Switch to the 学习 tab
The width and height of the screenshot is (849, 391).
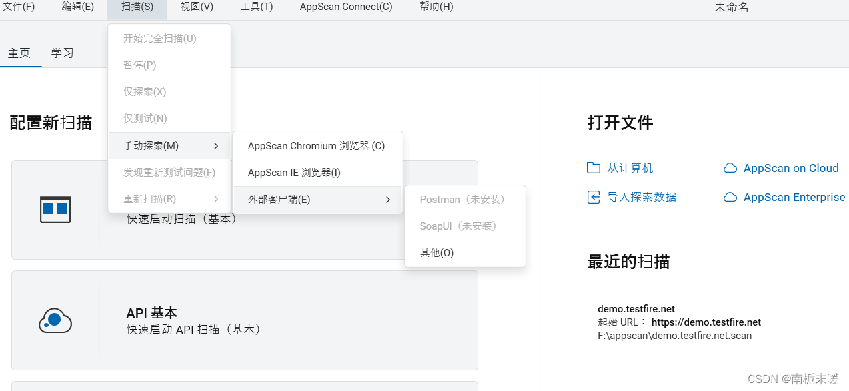tap(62, 53)
